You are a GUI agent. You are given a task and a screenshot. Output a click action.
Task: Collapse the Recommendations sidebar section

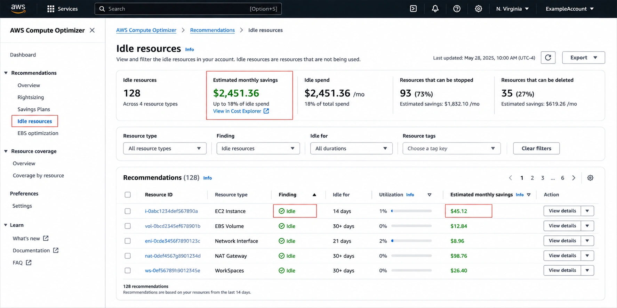(x=6, y=73)
